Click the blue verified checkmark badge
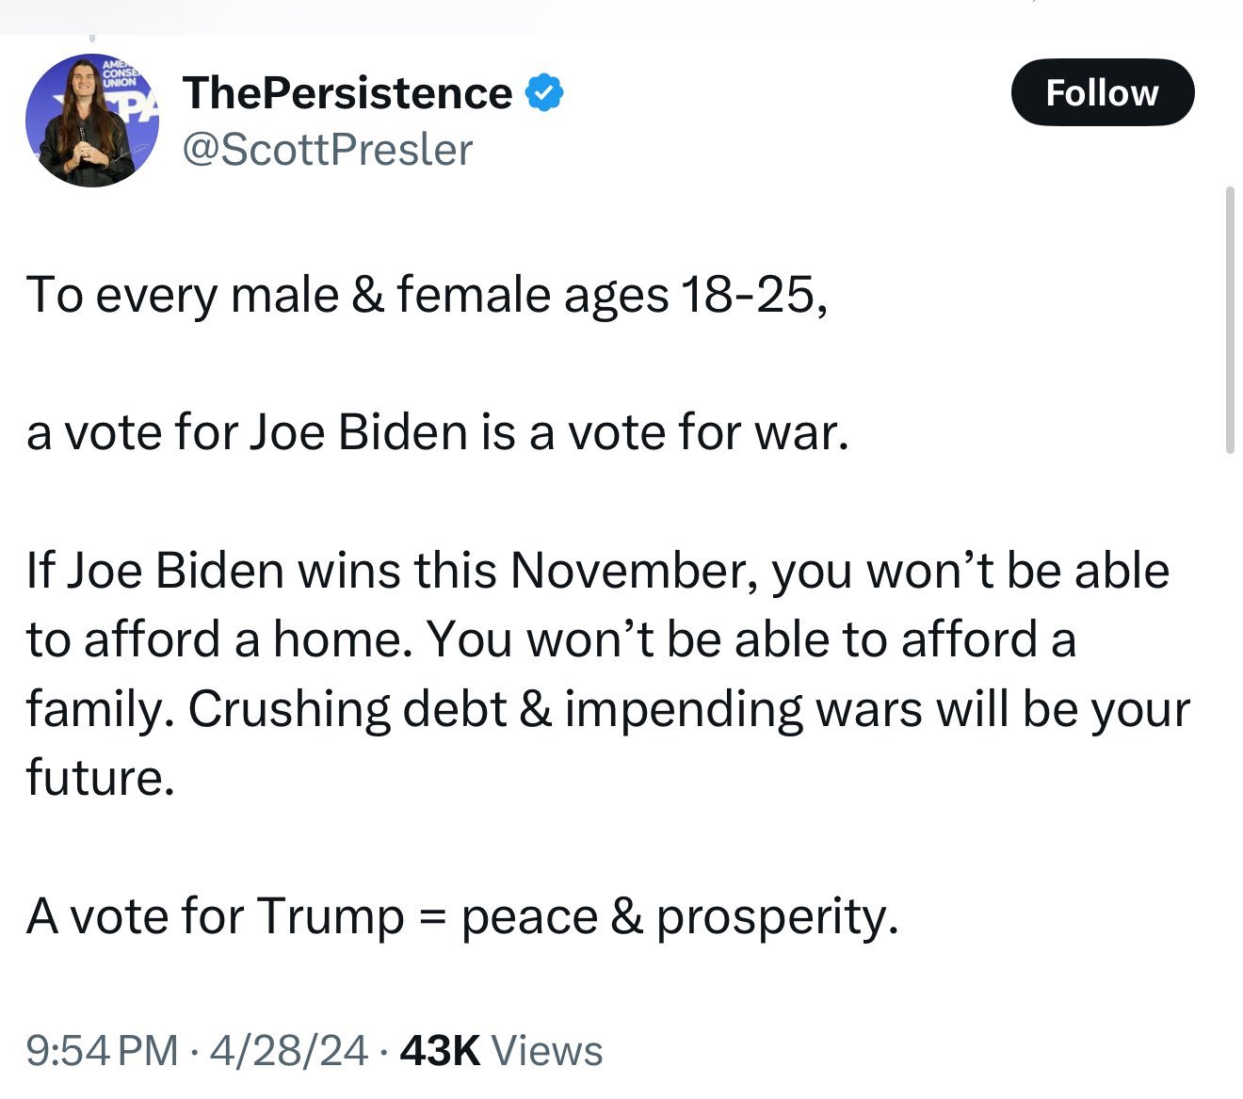The width and height of the screenshot is (1243, 1099). tap(543, 92)
